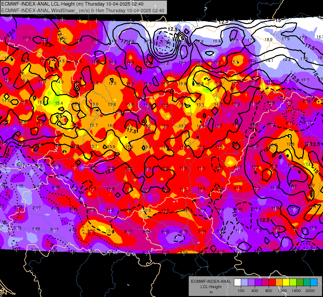The image size is (323, 297).
Task: Click the '1.80' grid value
Action: [x=36, y=229]
